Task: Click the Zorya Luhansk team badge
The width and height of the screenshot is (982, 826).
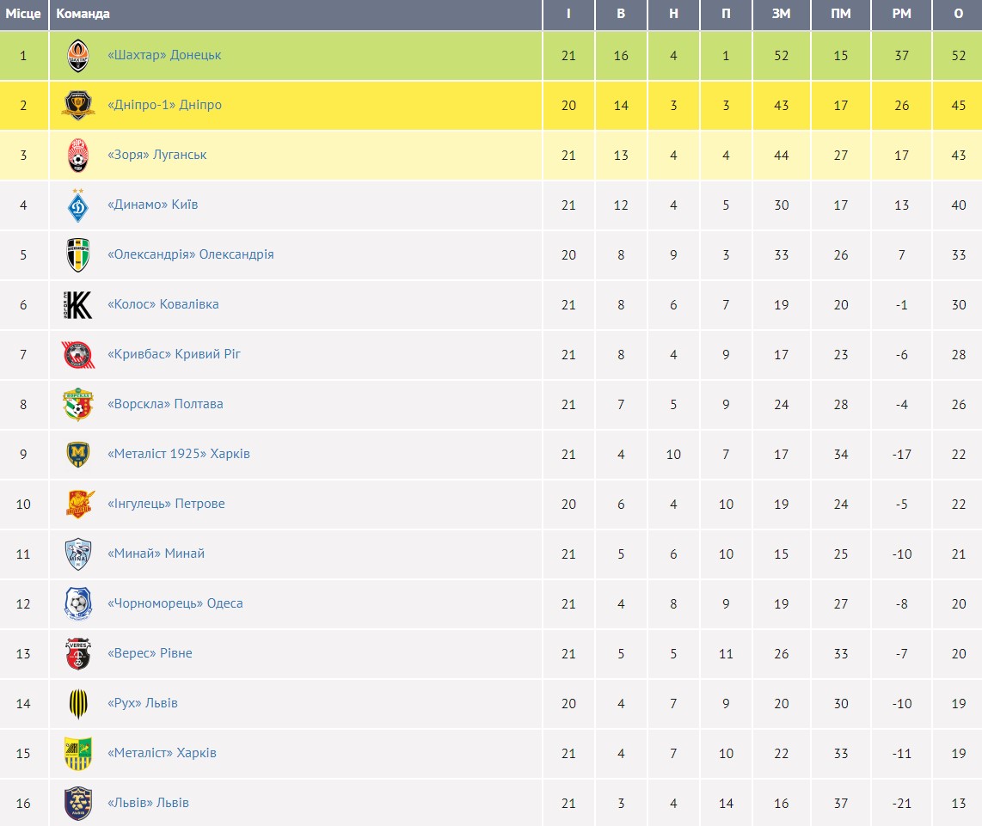Action: pyautogui.click(x=78, y=156)
